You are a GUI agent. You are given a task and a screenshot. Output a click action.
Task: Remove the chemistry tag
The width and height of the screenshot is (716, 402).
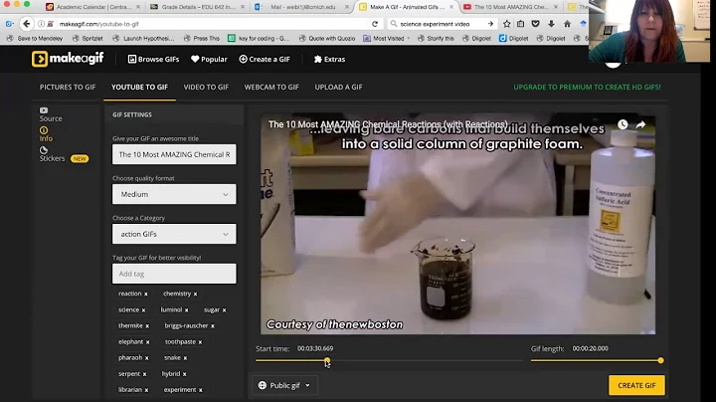pyautogui.click(x=196, y=295)
